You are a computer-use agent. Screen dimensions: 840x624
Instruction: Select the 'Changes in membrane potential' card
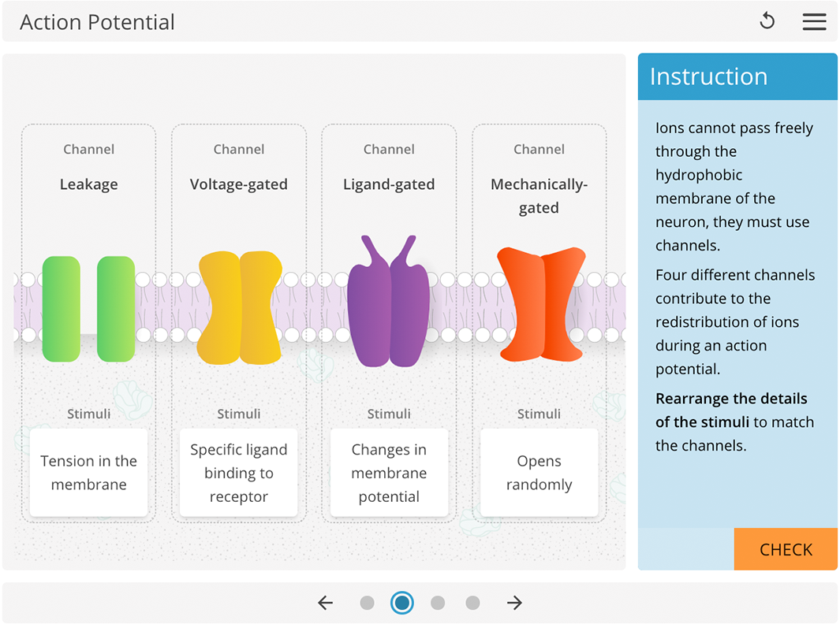pos(388,473)
